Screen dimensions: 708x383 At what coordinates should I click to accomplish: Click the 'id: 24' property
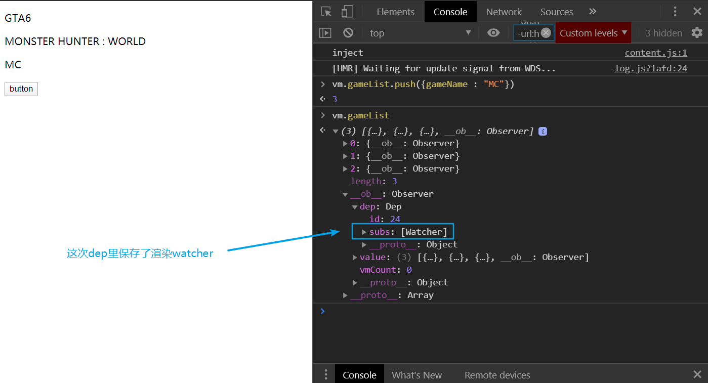(x=385, y=220)
